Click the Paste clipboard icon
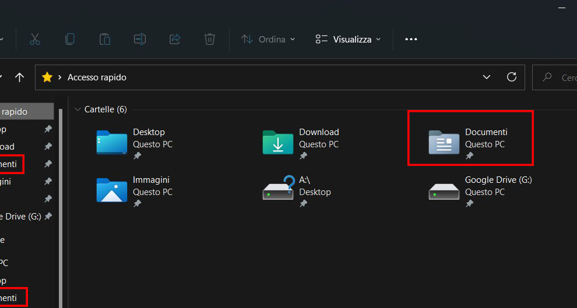This screenshot has width=577, height=308. pyautogui.click(x=104, y=39)
